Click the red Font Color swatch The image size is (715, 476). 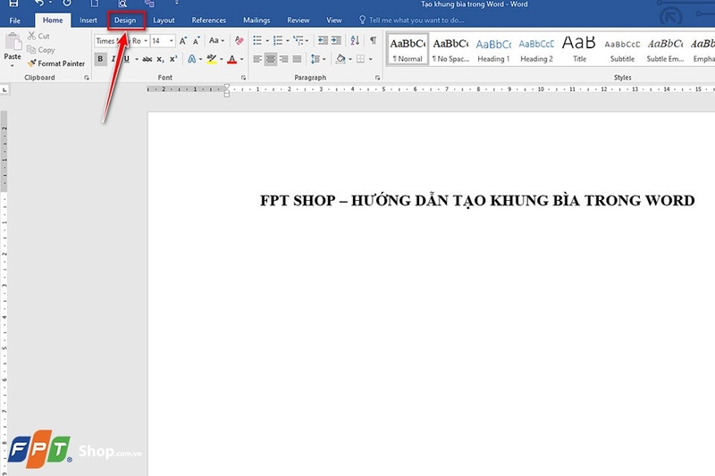[232, 59]
